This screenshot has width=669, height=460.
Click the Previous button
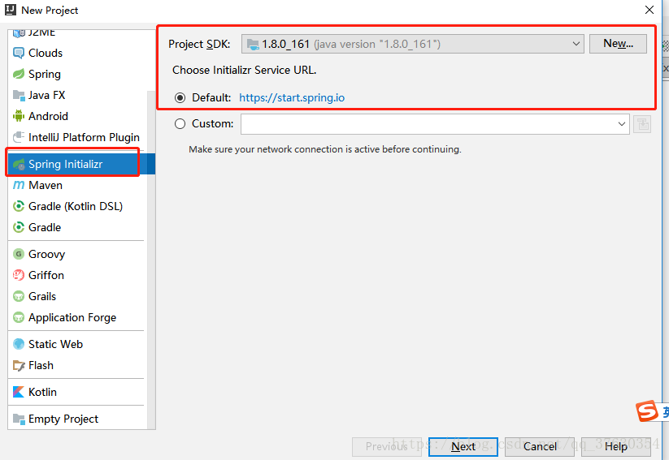tap(387, 446)
